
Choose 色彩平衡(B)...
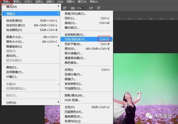point(86,44)
